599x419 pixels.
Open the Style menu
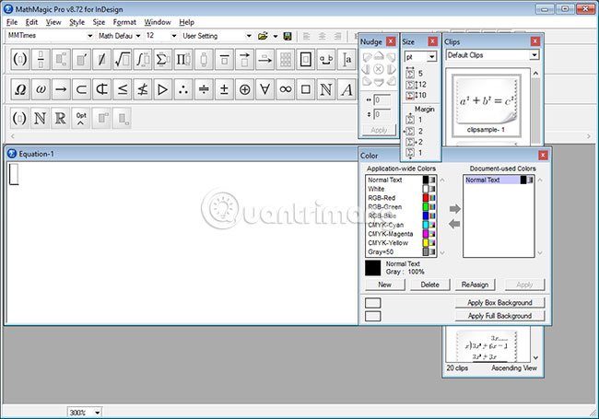[x=76, y=22]
